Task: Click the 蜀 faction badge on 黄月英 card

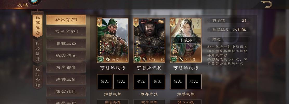Action: click(173, 59)
